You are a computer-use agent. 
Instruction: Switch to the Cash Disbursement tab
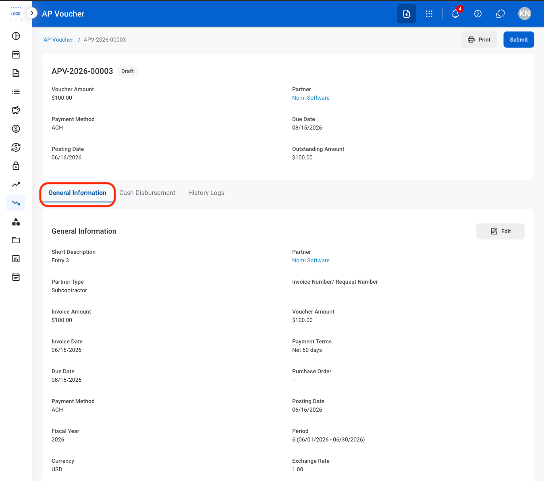(x=147, y=193)
